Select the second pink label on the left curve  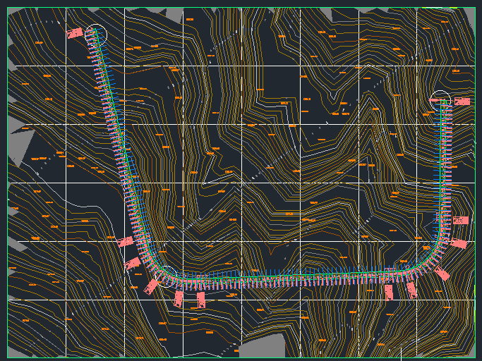(132, 264)
